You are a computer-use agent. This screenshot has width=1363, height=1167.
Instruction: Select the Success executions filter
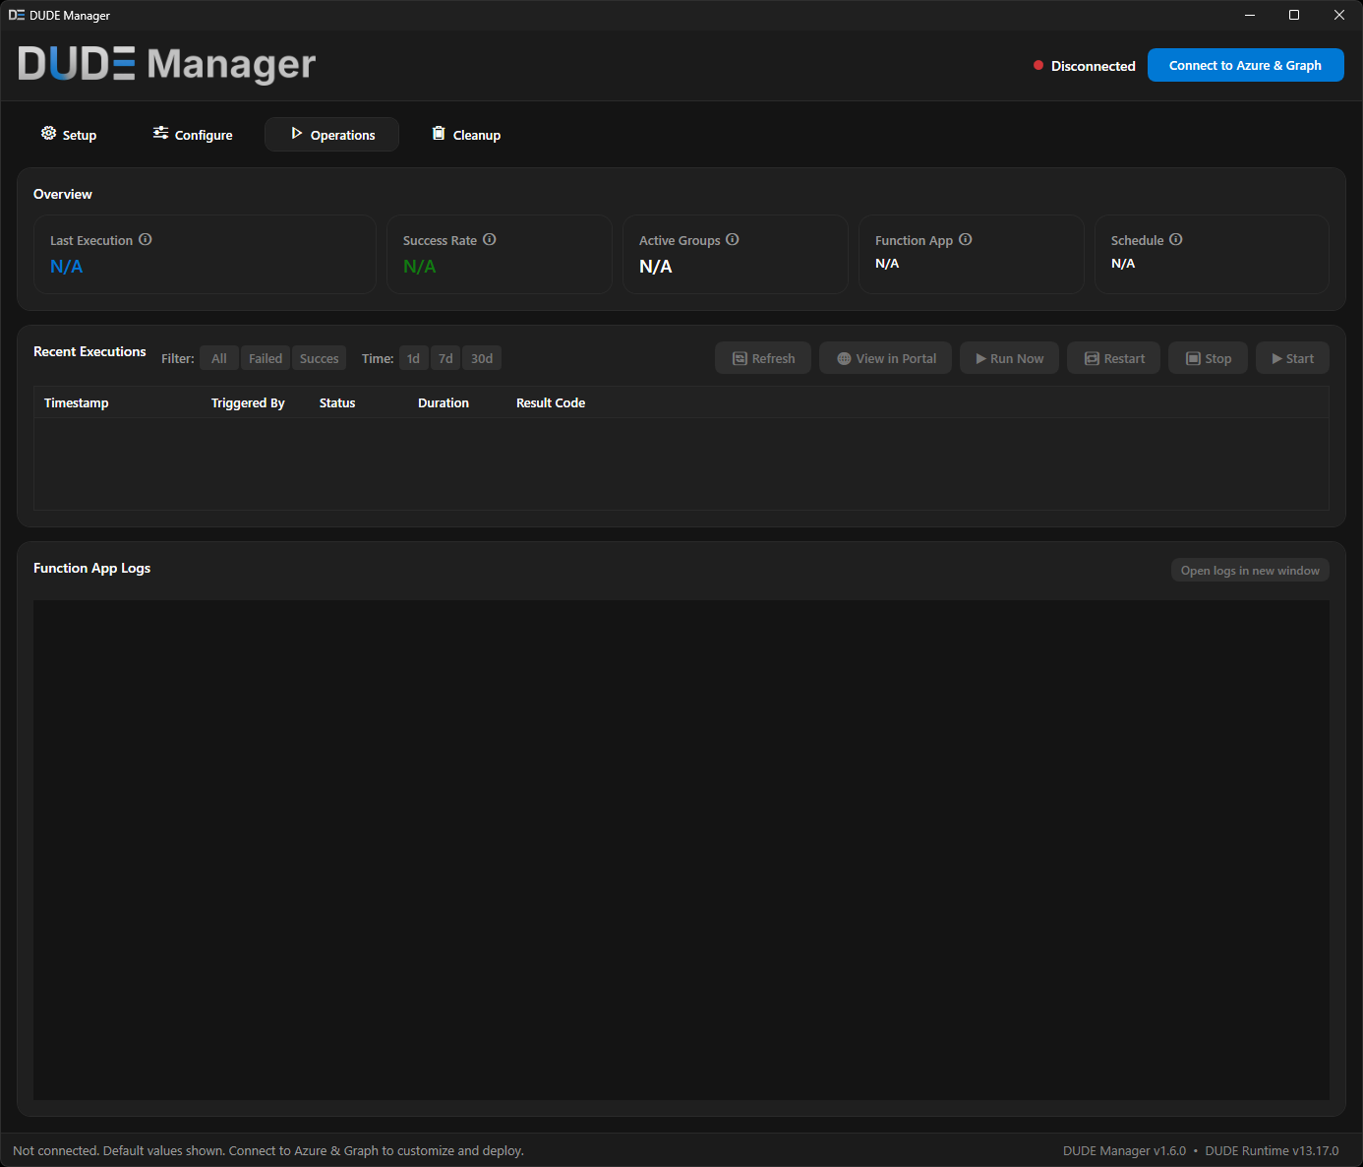click(319, 357)
